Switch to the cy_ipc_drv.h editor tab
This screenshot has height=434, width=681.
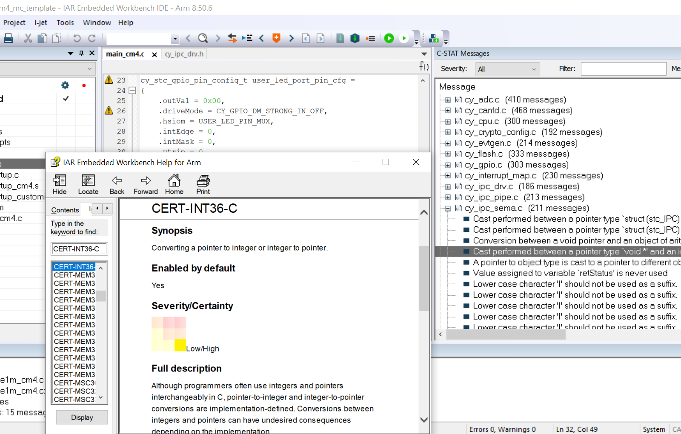click(x=184, y=54)
